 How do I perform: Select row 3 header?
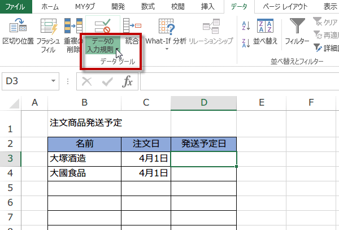[x=10, y=159]
